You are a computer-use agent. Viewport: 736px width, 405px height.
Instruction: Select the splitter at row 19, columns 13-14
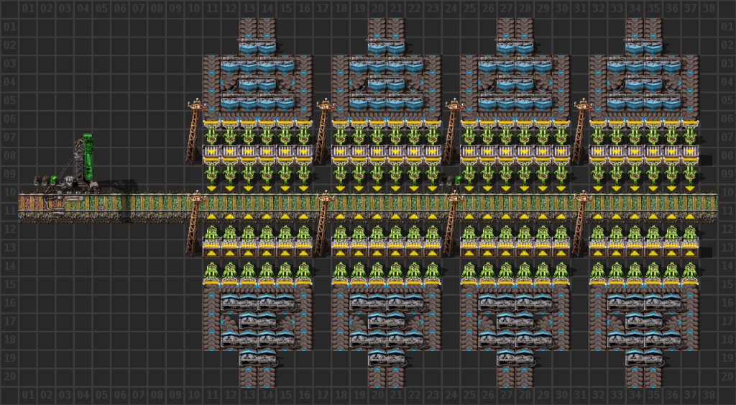coord(258,358)
